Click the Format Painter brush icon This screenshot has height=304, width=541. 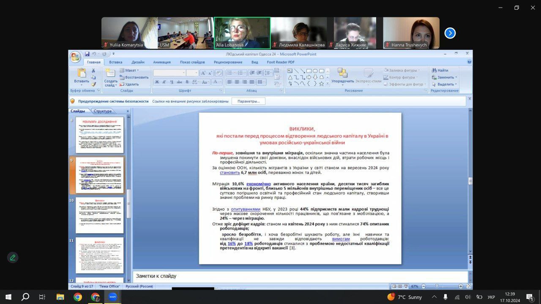(93, 84)
